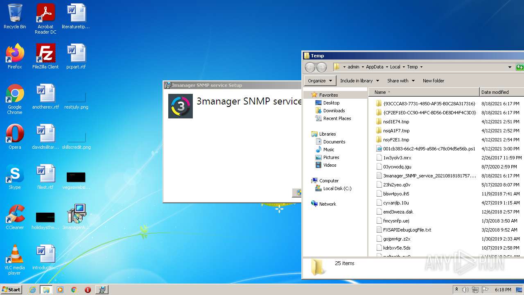This screenshot has height=295, width=524.
Task: Show hidden system tray icons
Action: [x=456, y=290]
